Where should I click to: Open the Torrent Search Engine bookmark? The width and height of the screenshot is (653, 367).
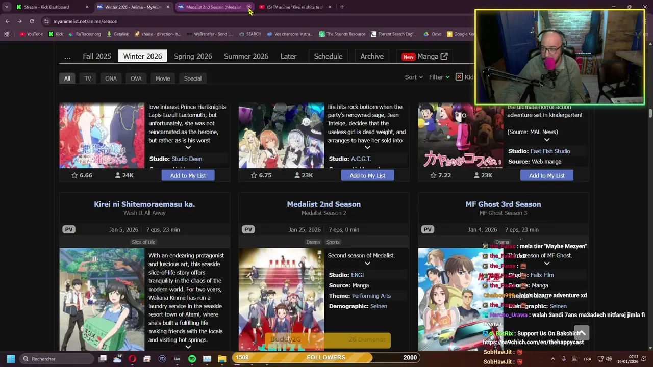(394, 34)
